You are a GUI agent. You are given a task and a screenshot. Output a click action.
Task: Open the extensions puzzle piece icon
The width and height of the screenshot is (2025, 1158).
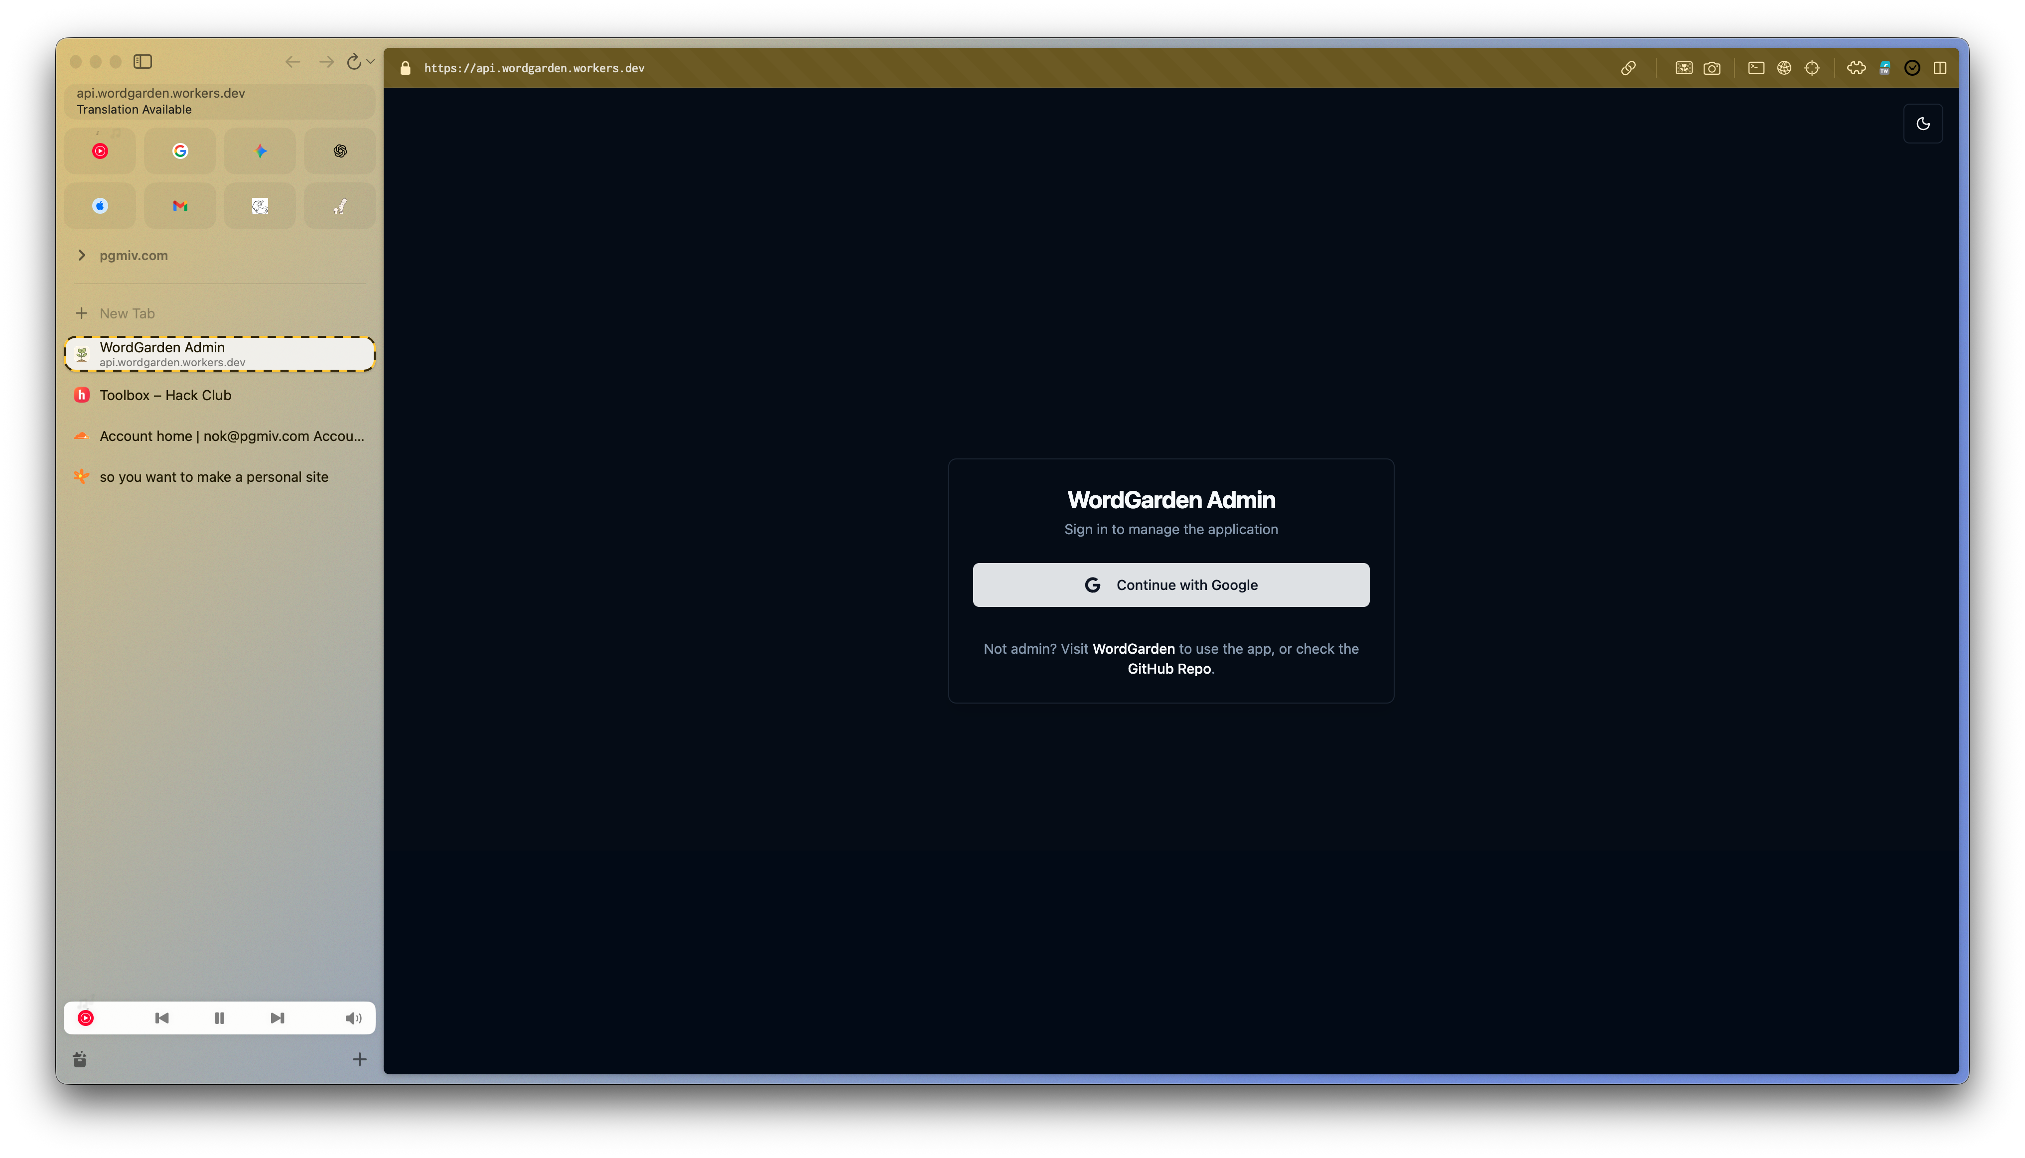1857,68
